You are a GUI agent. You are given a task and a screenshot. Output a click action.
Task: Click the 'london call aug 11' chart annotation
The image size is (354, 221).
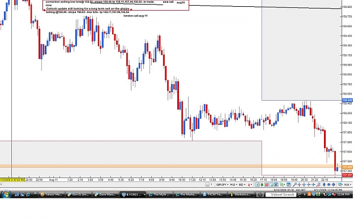135,16
